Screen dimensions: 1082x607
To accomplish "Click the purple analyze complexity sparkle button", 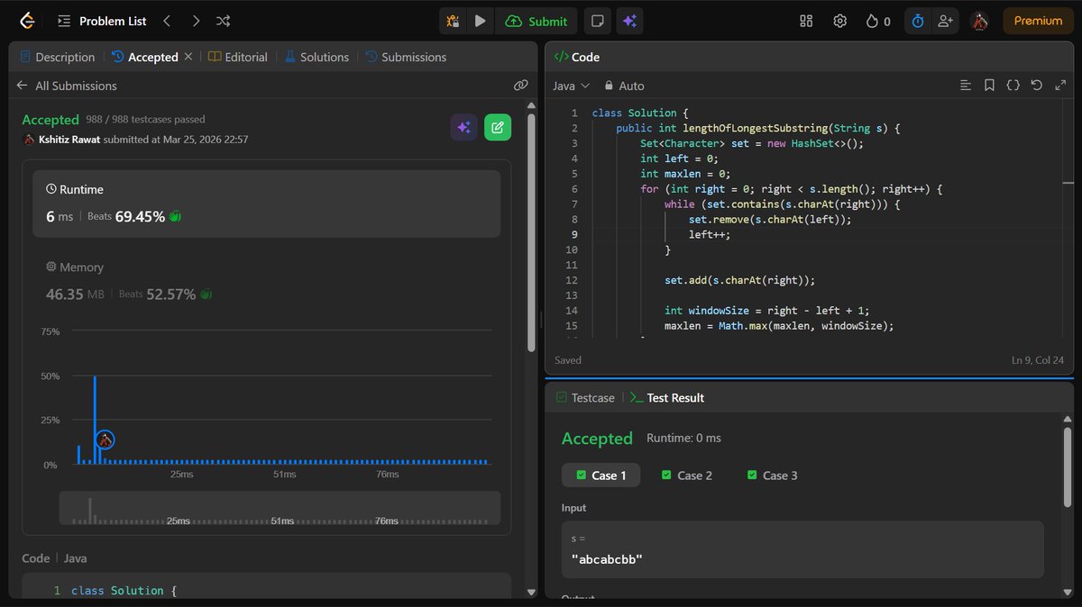I will click(463, 128).
